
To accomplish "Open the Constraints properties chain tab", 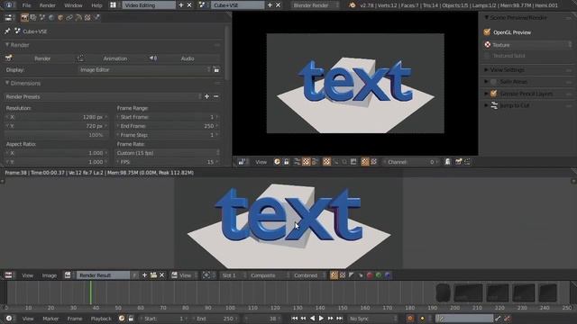I will point(69,18).
